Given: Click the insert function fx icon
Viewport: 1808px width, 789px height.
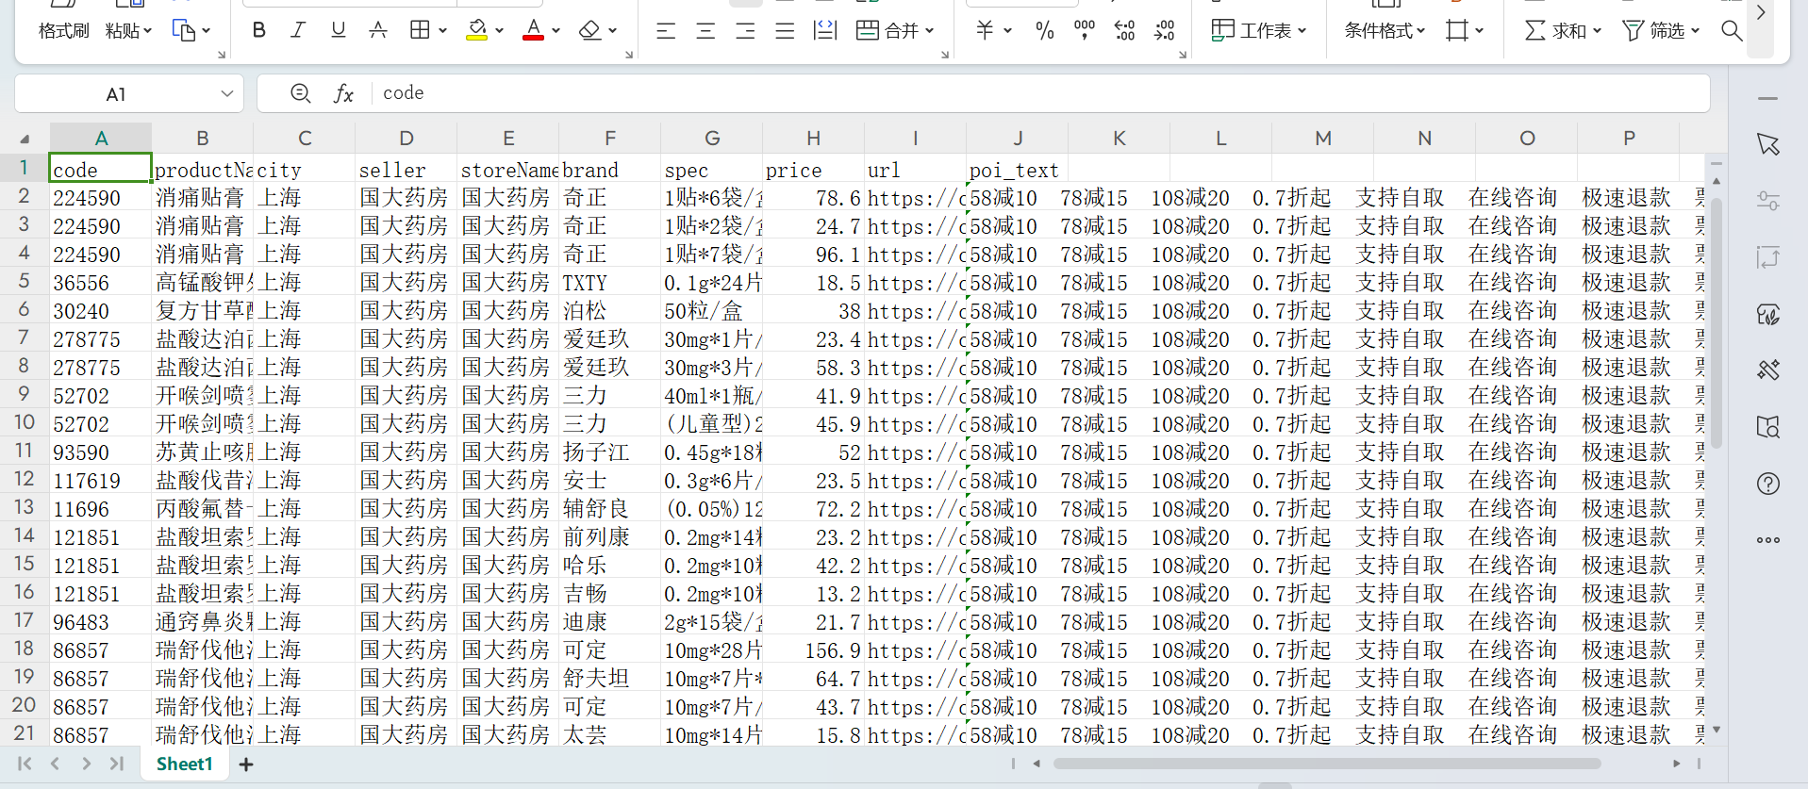Looking at the screenshot, I should [344, 93].
